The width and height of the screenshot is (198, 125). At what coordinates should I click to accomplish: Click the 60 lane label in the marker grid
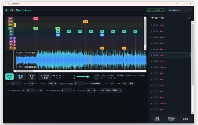(11, 31)
